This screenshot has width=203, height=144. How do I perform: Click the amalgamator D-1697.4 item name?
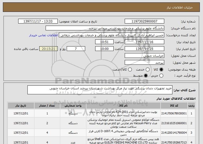(123, 133)
